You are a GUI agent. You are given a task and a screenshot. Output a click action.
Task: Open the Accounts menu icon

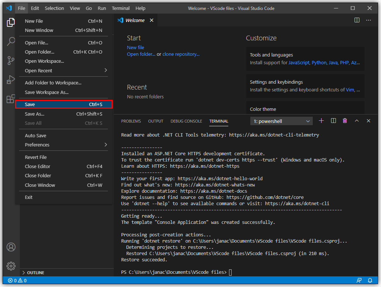(x=11, y=247)
